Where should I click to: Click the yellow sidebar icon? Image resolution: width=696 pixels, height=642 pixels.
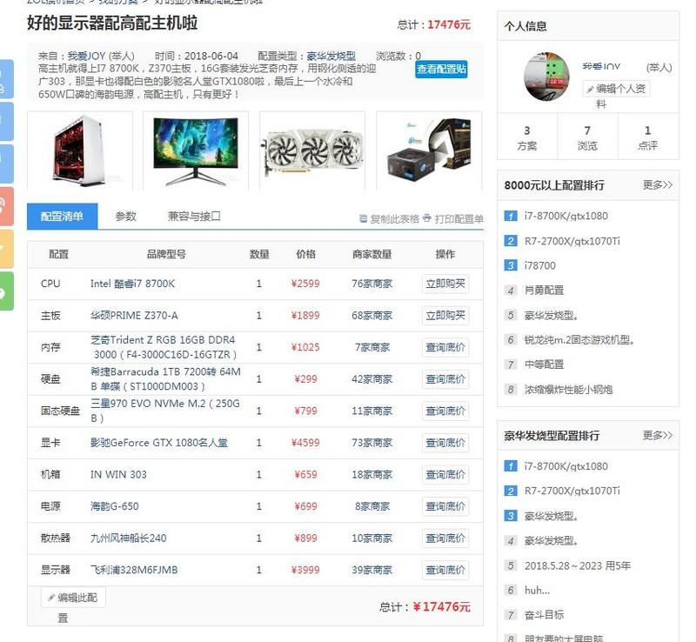(x=6, y=249)
